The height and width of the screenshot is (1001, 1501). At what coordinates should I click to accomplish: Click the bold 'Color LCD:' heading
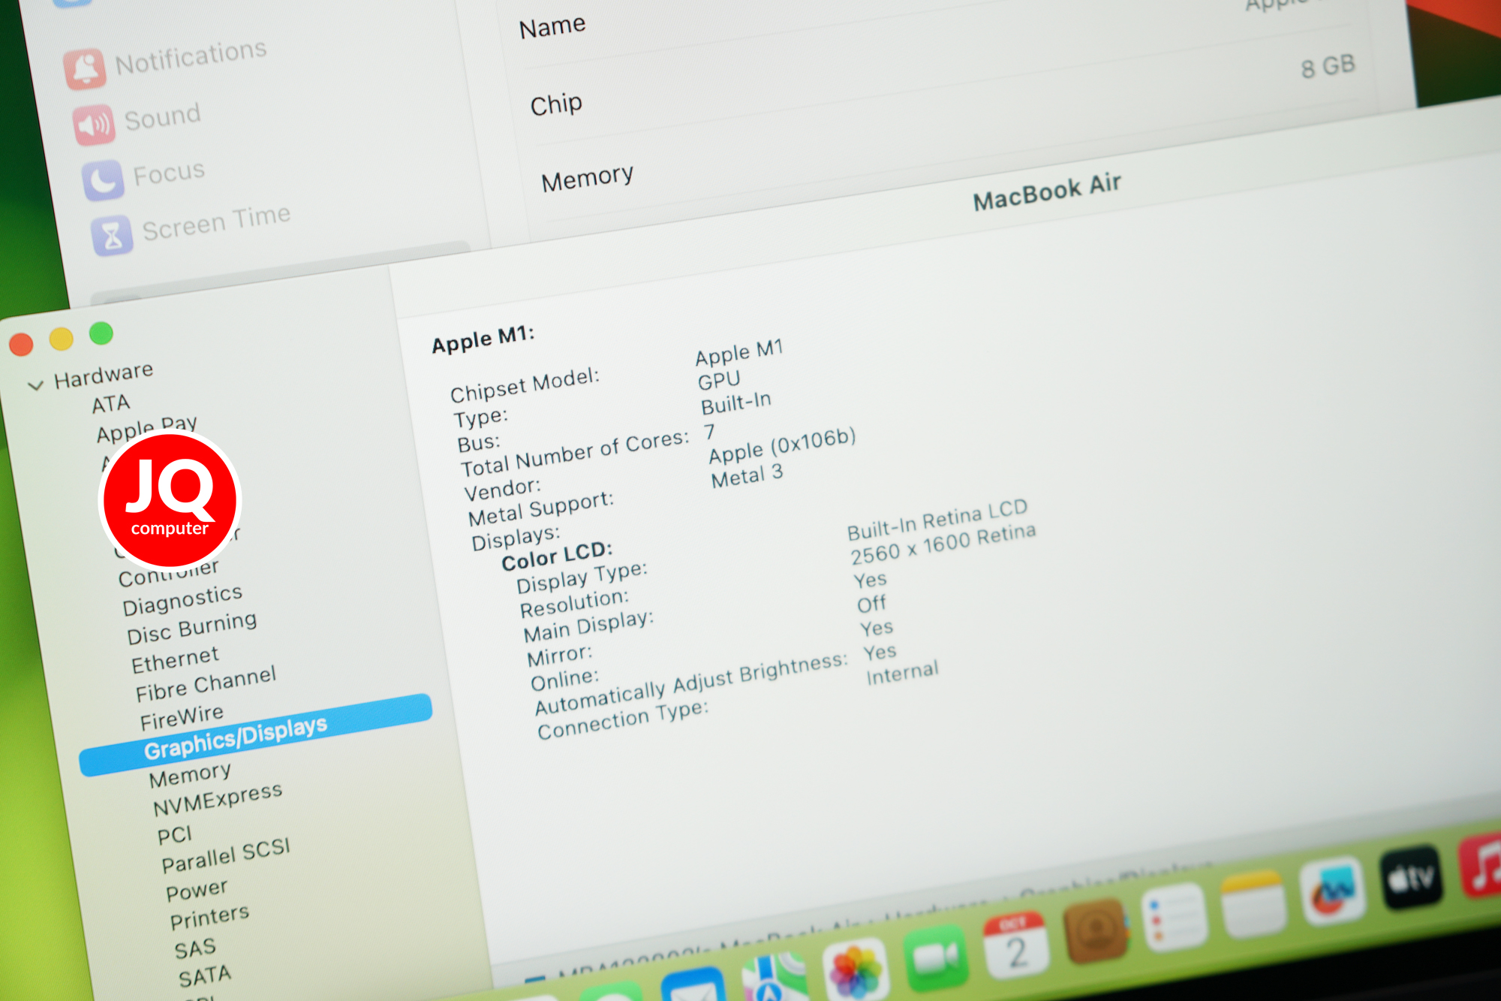click(557, 556)
